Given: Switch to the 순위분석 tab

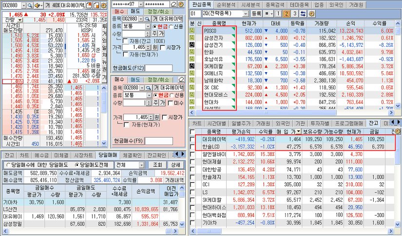Looking at the screenshot, I should pos(226,4).
